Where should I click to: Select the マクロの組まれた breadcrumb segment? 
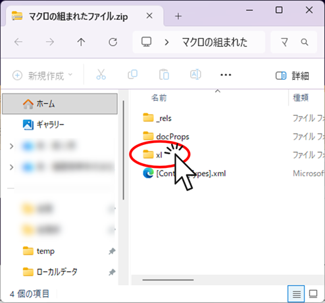[x=214, y=42]
